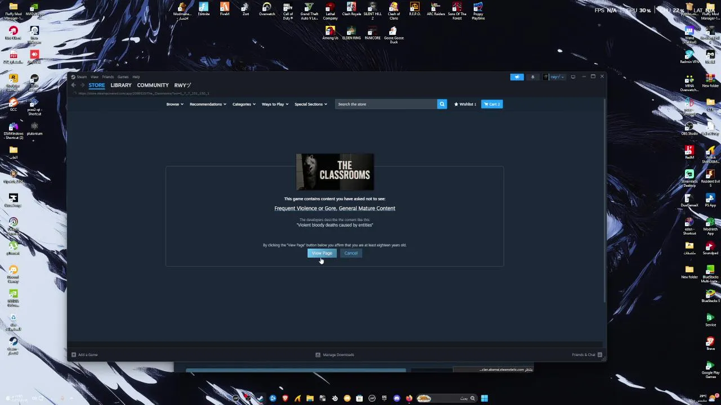This screenshot has height=405, width=721.
Task: Open the Overwatch desktop shortcut
Action: tap(267, 9)
